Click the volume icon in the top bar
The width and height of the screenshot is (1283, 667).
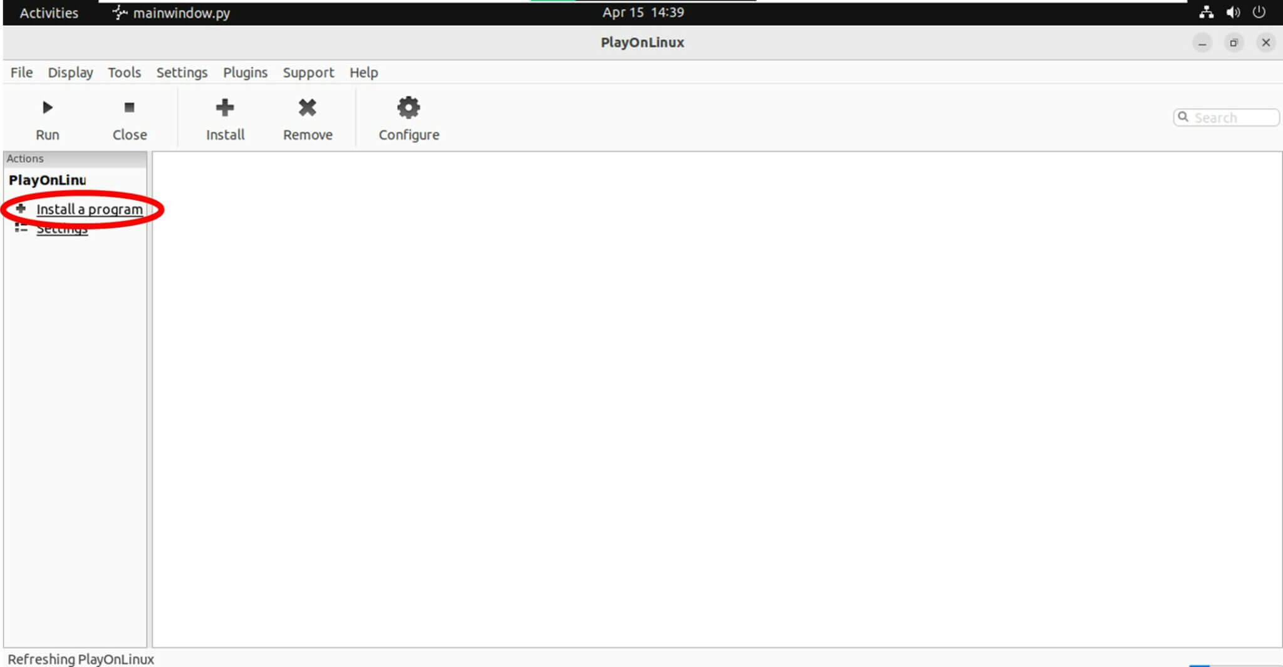point(1233,12)
